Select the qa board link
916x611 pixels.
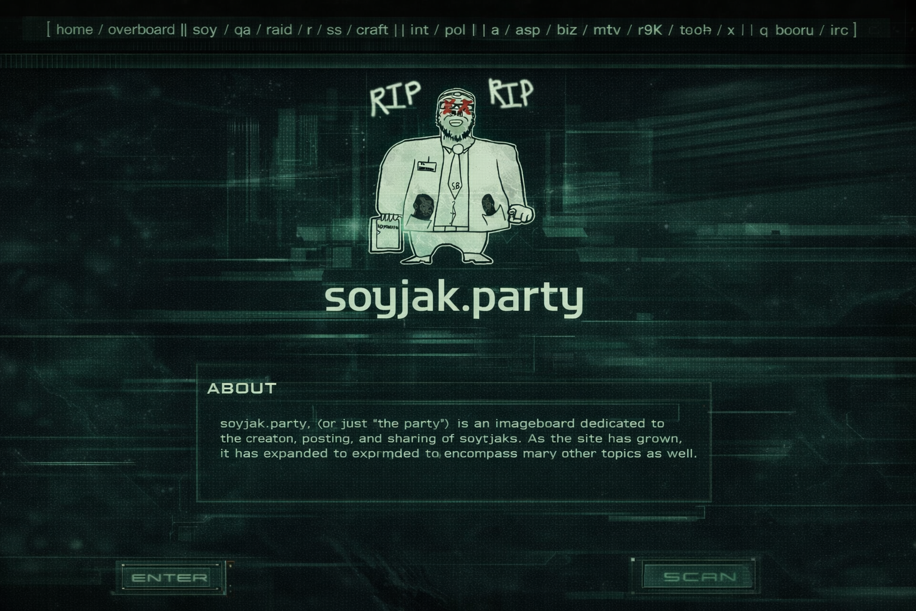pyautogui.click(x=242, y=30)
